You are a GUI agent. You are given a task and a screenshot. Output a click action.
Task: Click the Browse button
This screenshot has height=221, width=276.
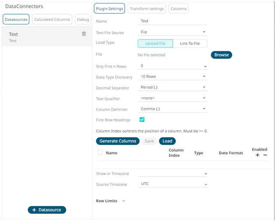point(221,55)
